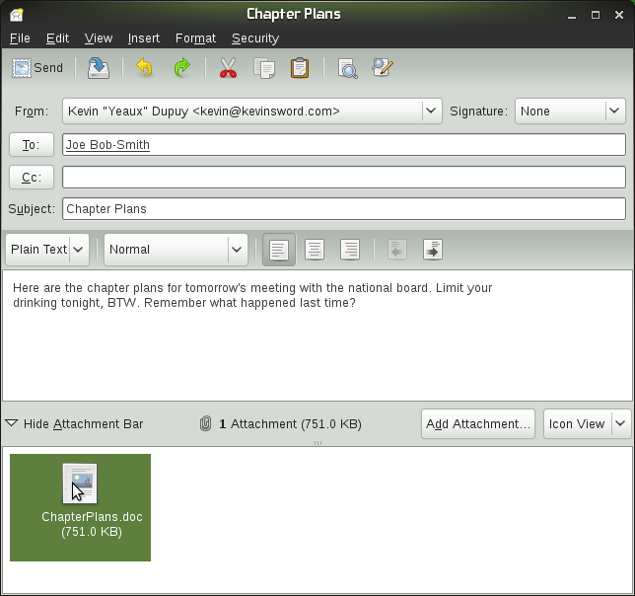Screen dimensions: 635x596
Task: Click the Copy icon in toolbar
Action: coord(264,68)
